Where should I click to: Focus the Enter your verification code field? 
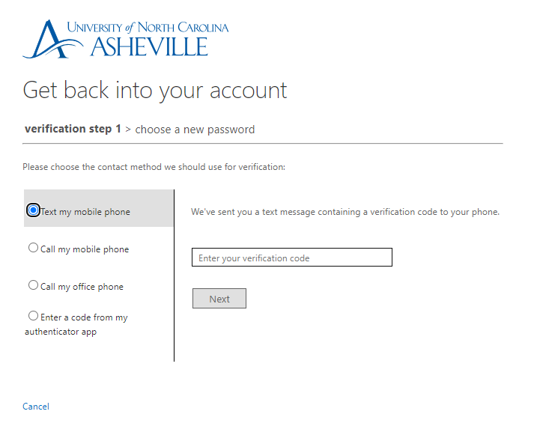tap(291, 258)
